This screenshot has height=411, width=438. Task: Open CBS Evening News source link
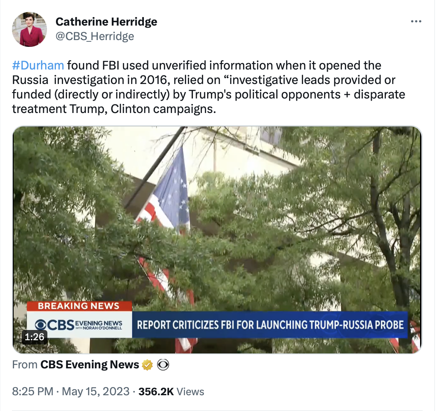(90, 365)
